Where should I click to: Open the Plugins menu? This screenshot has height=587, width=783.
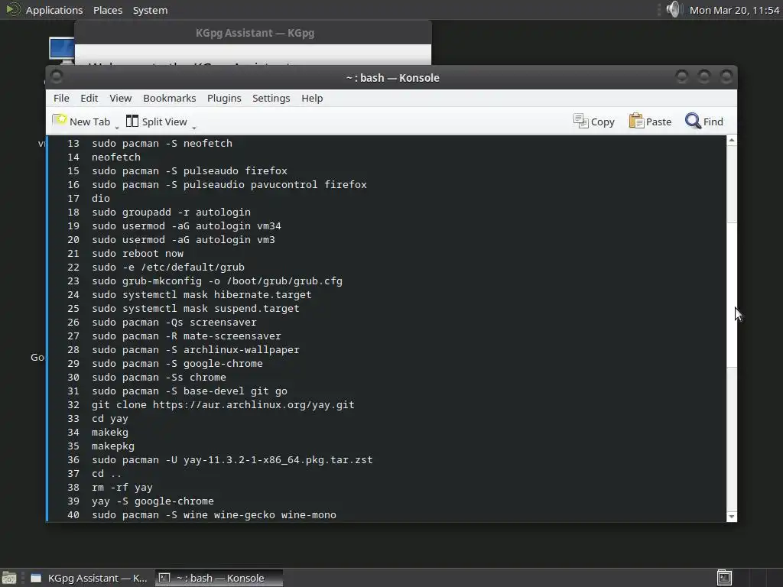point(224,99)
